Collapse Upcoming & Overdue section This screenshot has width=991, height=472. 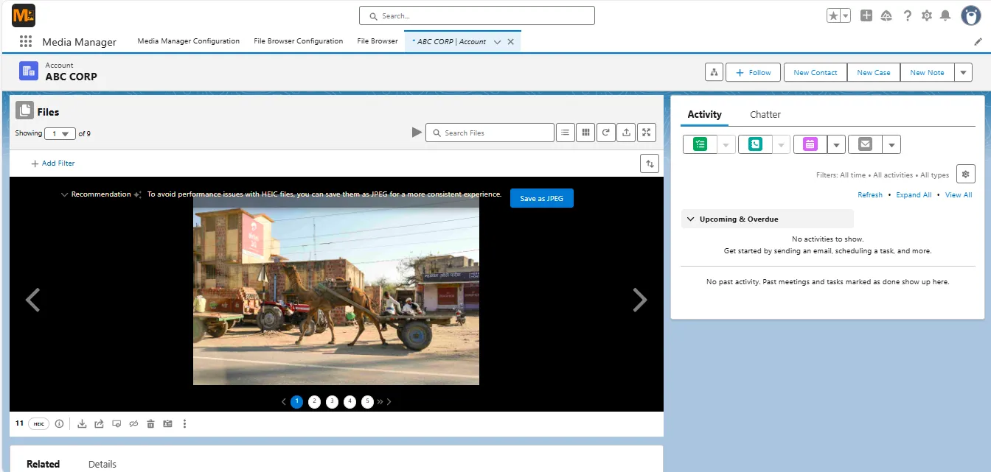point(691,219)
